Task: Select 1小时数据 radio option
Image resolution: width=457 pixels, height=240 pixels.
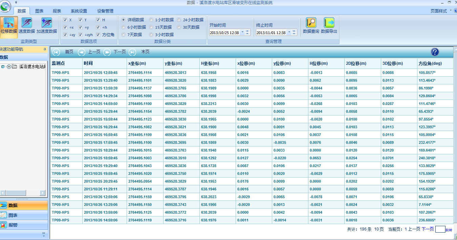Action: pos(151,20)
